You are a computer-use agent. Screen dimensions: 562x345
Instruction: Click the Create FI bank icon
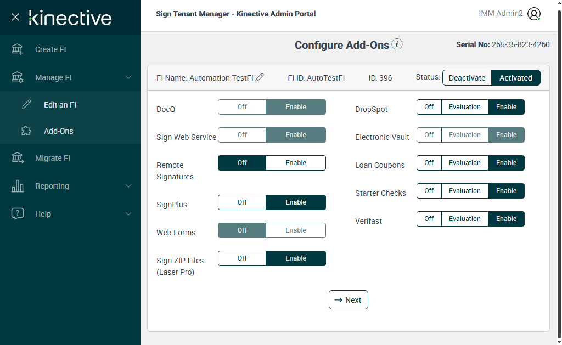(x=17, y=49)
